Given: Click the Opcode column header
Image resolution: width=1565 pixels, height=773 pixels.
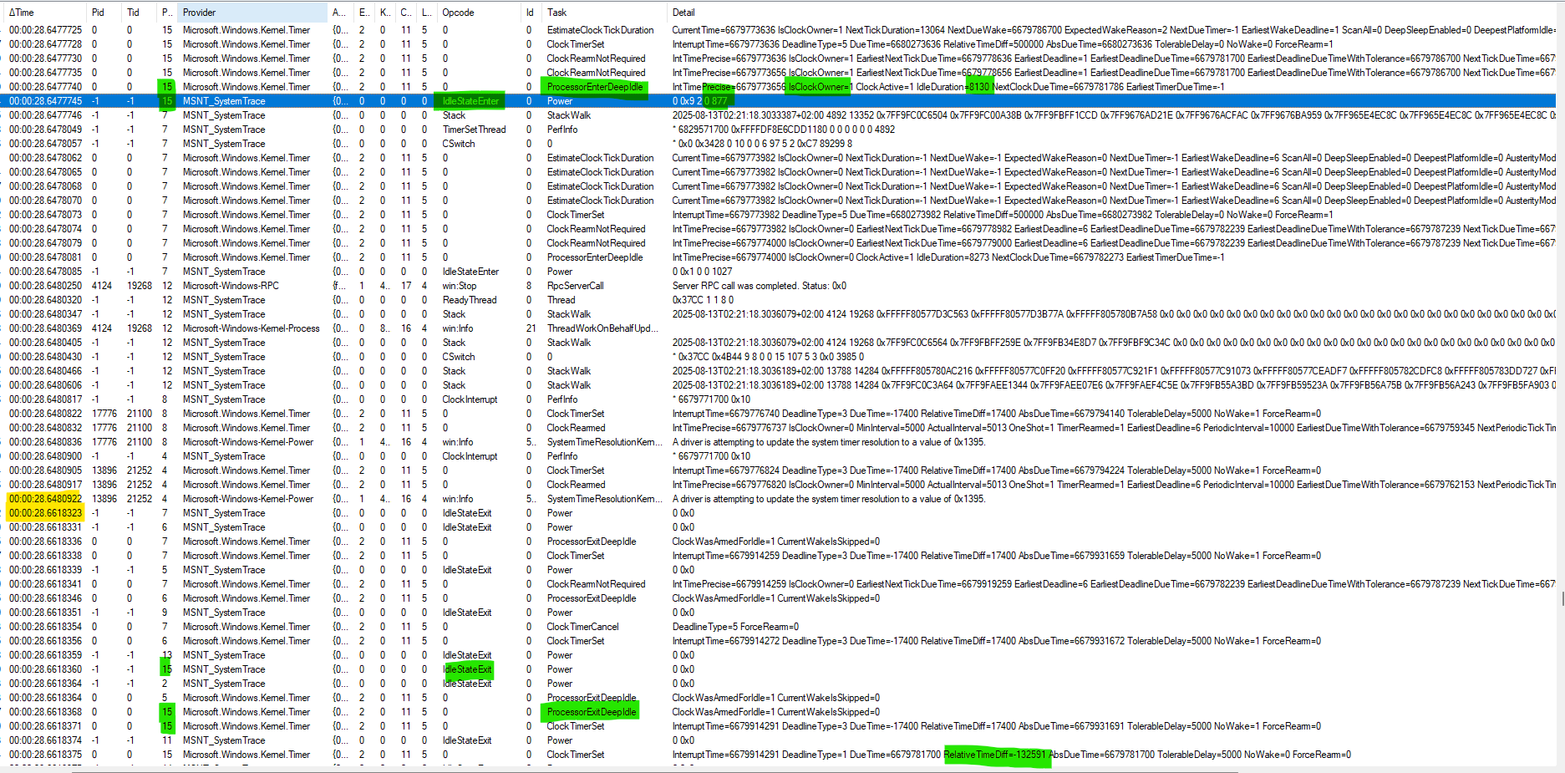Looking at the screenshot, I should (x=458, y=13).
